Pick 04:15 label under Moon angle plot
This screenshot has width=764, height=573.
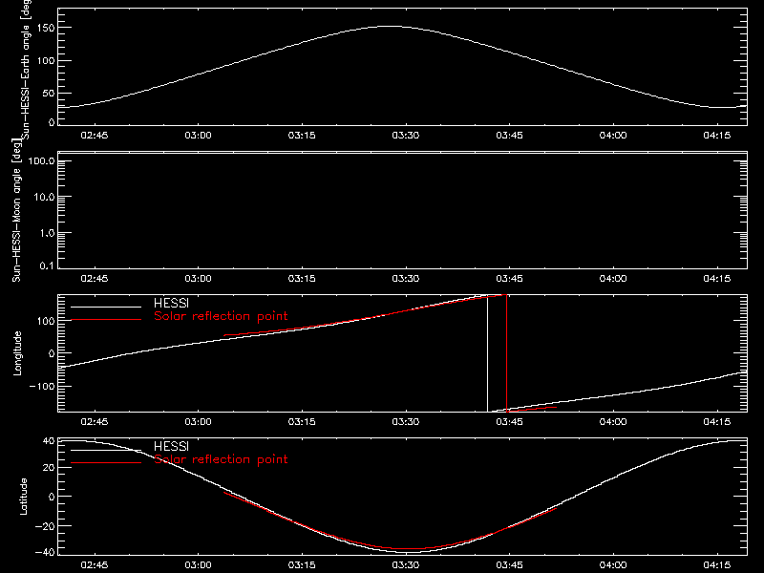(717, 279)
